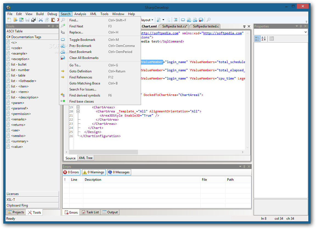316x229 pixels.
Task: Switch to the Task List tab
Action: [90, 212]
